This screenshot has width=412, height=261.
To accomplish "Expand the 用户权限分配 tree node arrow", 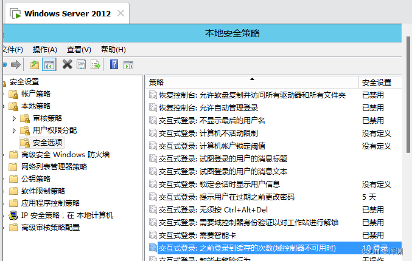I will [x=14, y=130].
